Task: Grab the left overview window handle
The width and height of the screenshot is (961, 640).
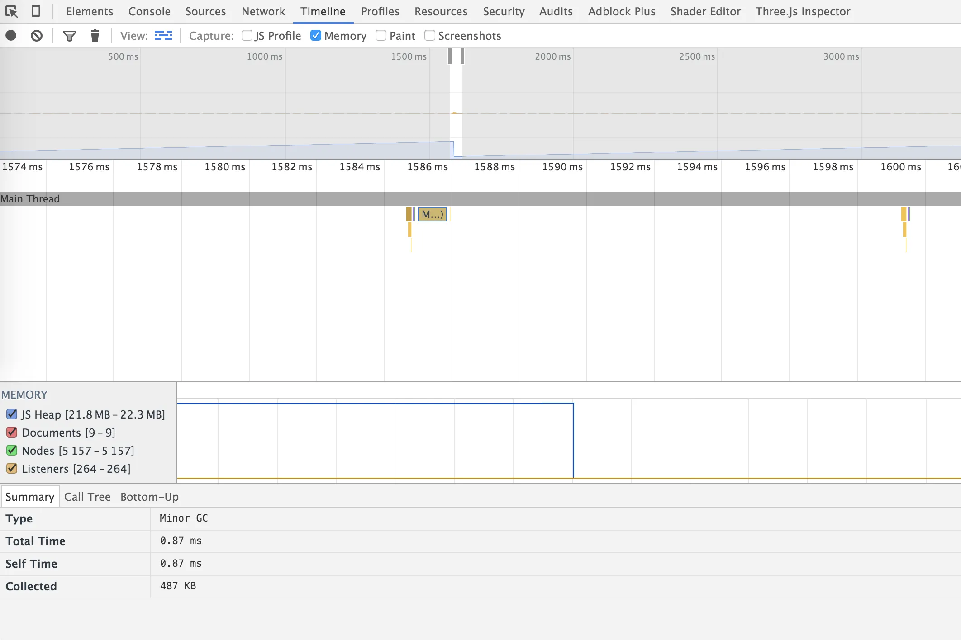Action: pos(450,56)
